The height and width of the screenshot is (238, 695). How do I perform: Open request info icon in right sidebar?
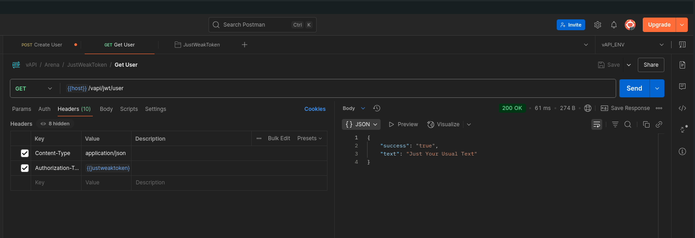[x=682, y=151]
